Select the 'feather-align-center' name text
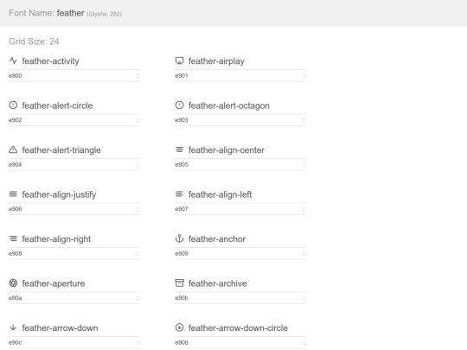467x350 pixels. point(227,150)
